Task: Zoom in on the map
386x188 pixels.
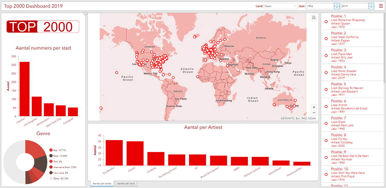Action: 314,107
